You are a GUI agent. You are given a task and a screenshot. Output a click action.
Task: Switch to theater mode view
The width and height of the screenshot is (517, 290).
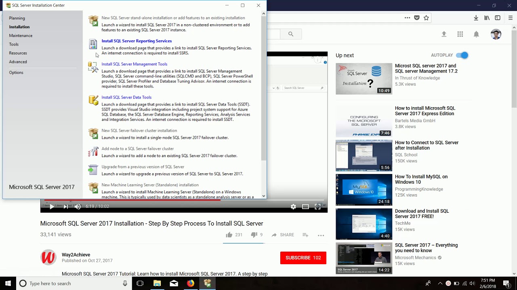point(305,207)
